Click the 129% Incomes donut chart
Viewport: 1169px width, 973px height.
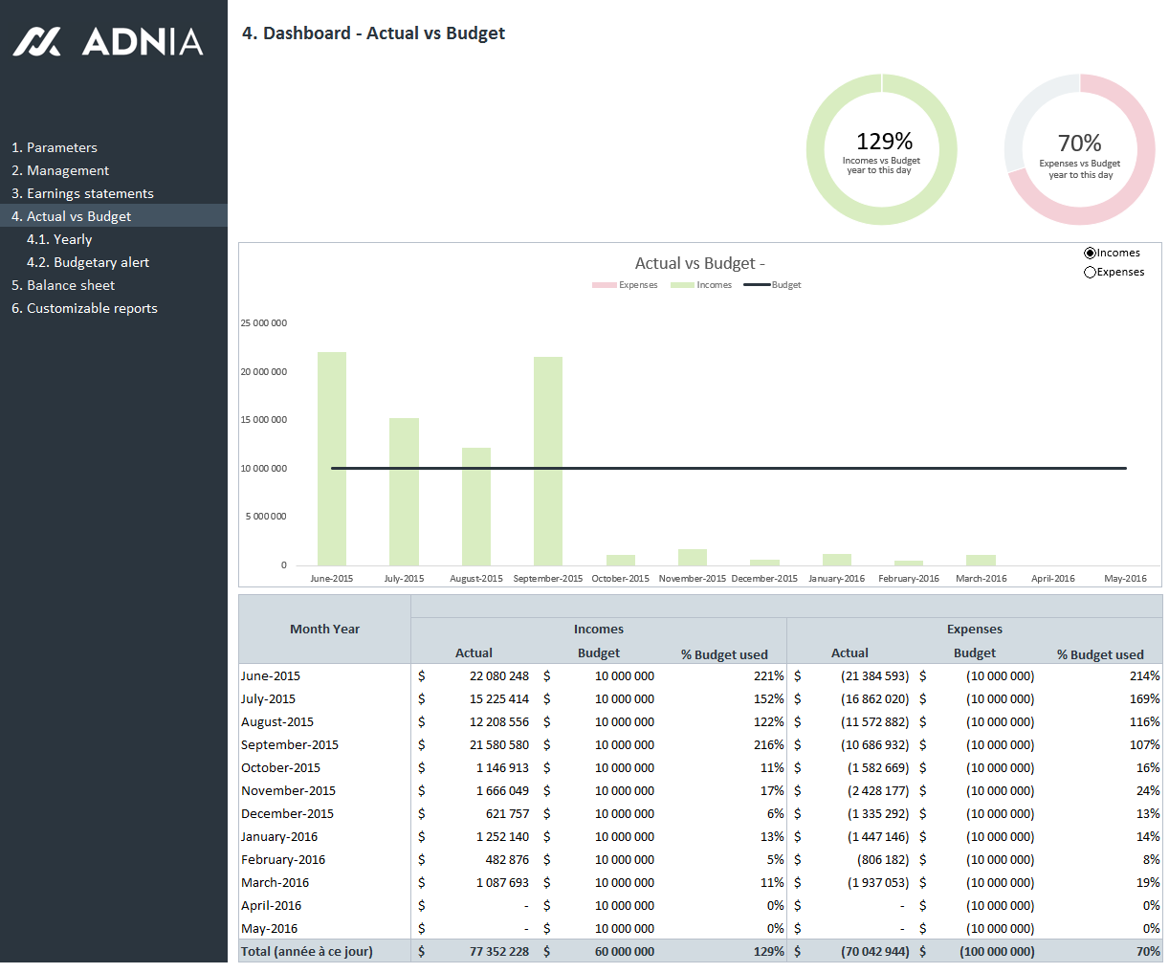point(881,149)
